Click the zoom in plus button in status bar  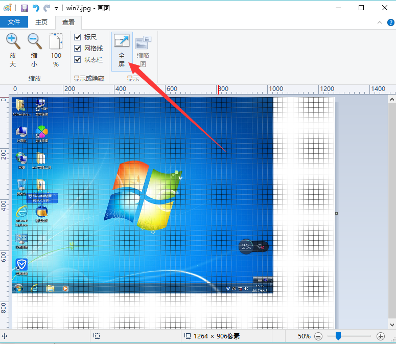tap(381, 336)
